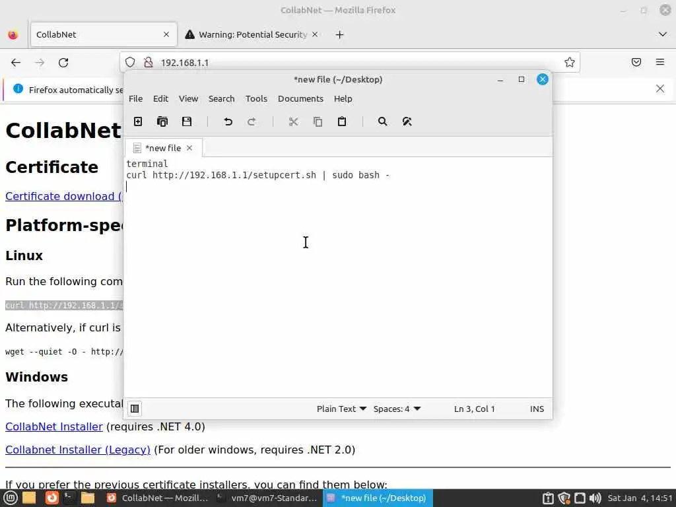Image resolution: width=676 pixels, height=507 pixels.
Task: Open the Documents menu
Action: pyautogui.click(x=300, y=99)
